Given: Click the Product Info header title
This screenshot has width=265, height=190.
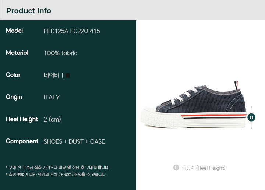Looking at the screenshot, I should [x=29, y=11].
